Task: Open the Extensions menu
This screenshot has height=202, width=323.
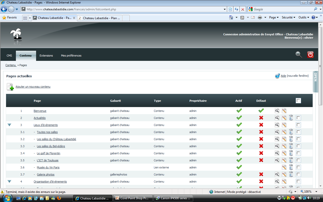Action: 46,56
